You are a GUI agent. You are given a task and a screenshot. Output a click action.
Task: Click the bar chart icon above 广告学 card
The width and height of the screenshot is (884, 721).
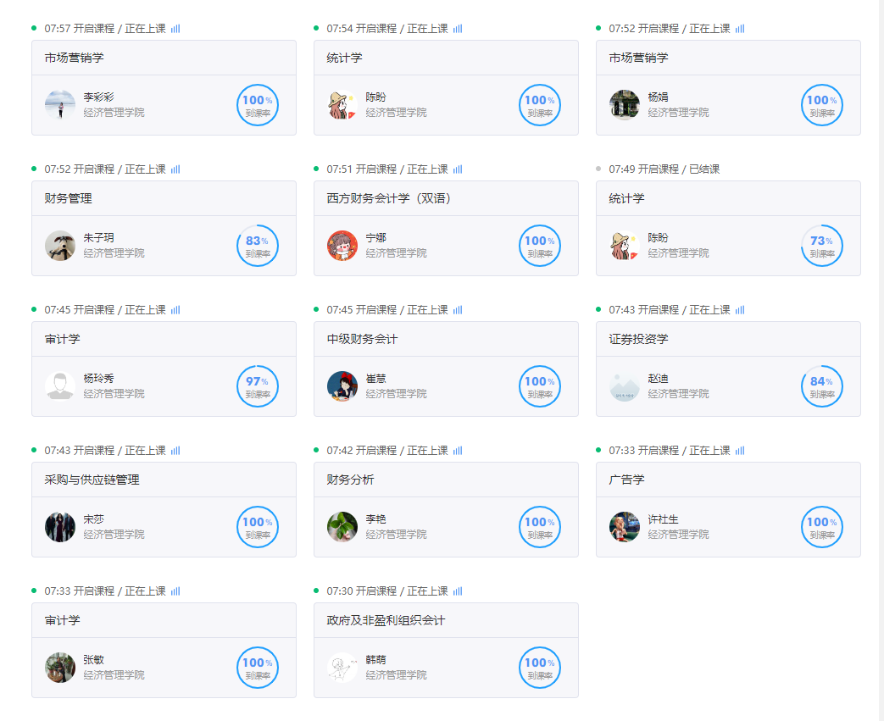tap(740, 451)
